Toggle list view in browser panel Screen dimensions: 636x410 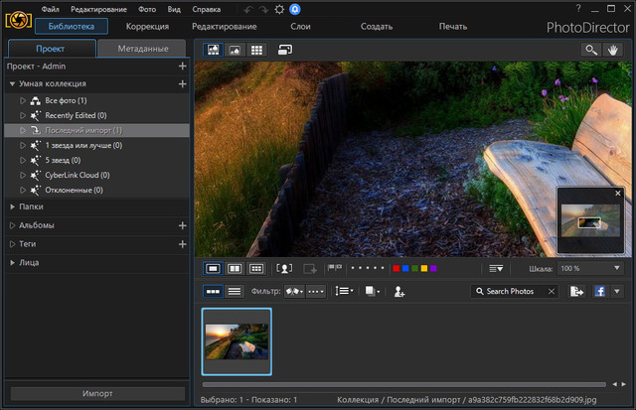click(x=235, y=291)
